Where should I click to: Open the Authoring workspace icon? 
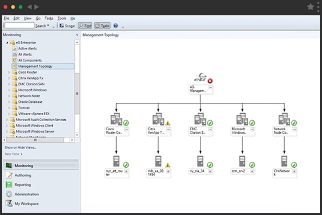pyautogui.click(x=9, y=175)
